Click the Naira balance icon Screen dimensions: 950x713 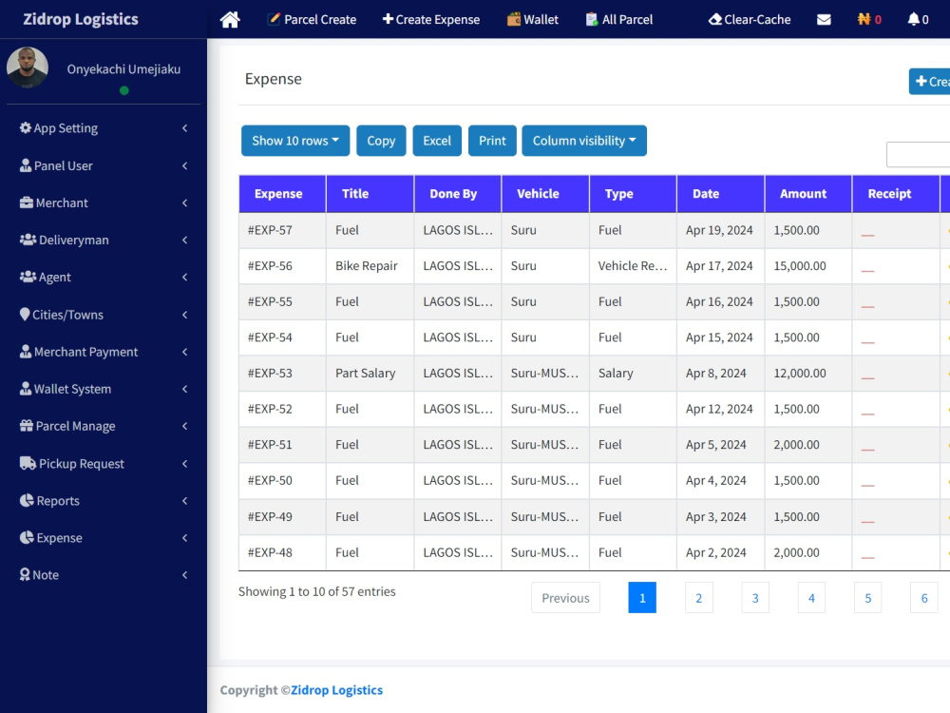click(864, 19)
